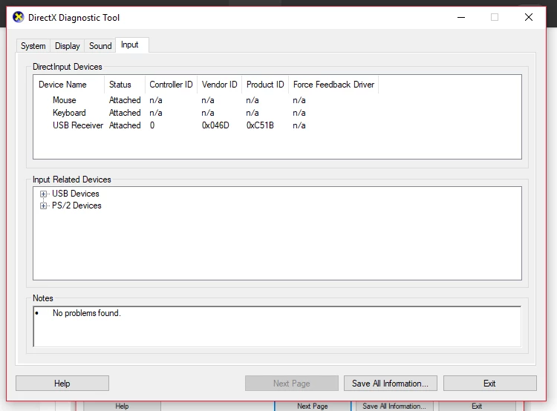Click the Vendor ID column header
557x411 pixels.
(220, 85)
